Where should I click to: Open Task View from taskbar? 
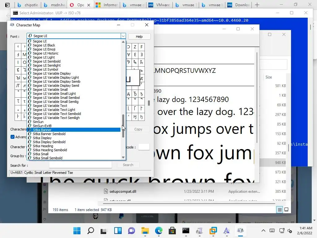click(x=104, y=231)
